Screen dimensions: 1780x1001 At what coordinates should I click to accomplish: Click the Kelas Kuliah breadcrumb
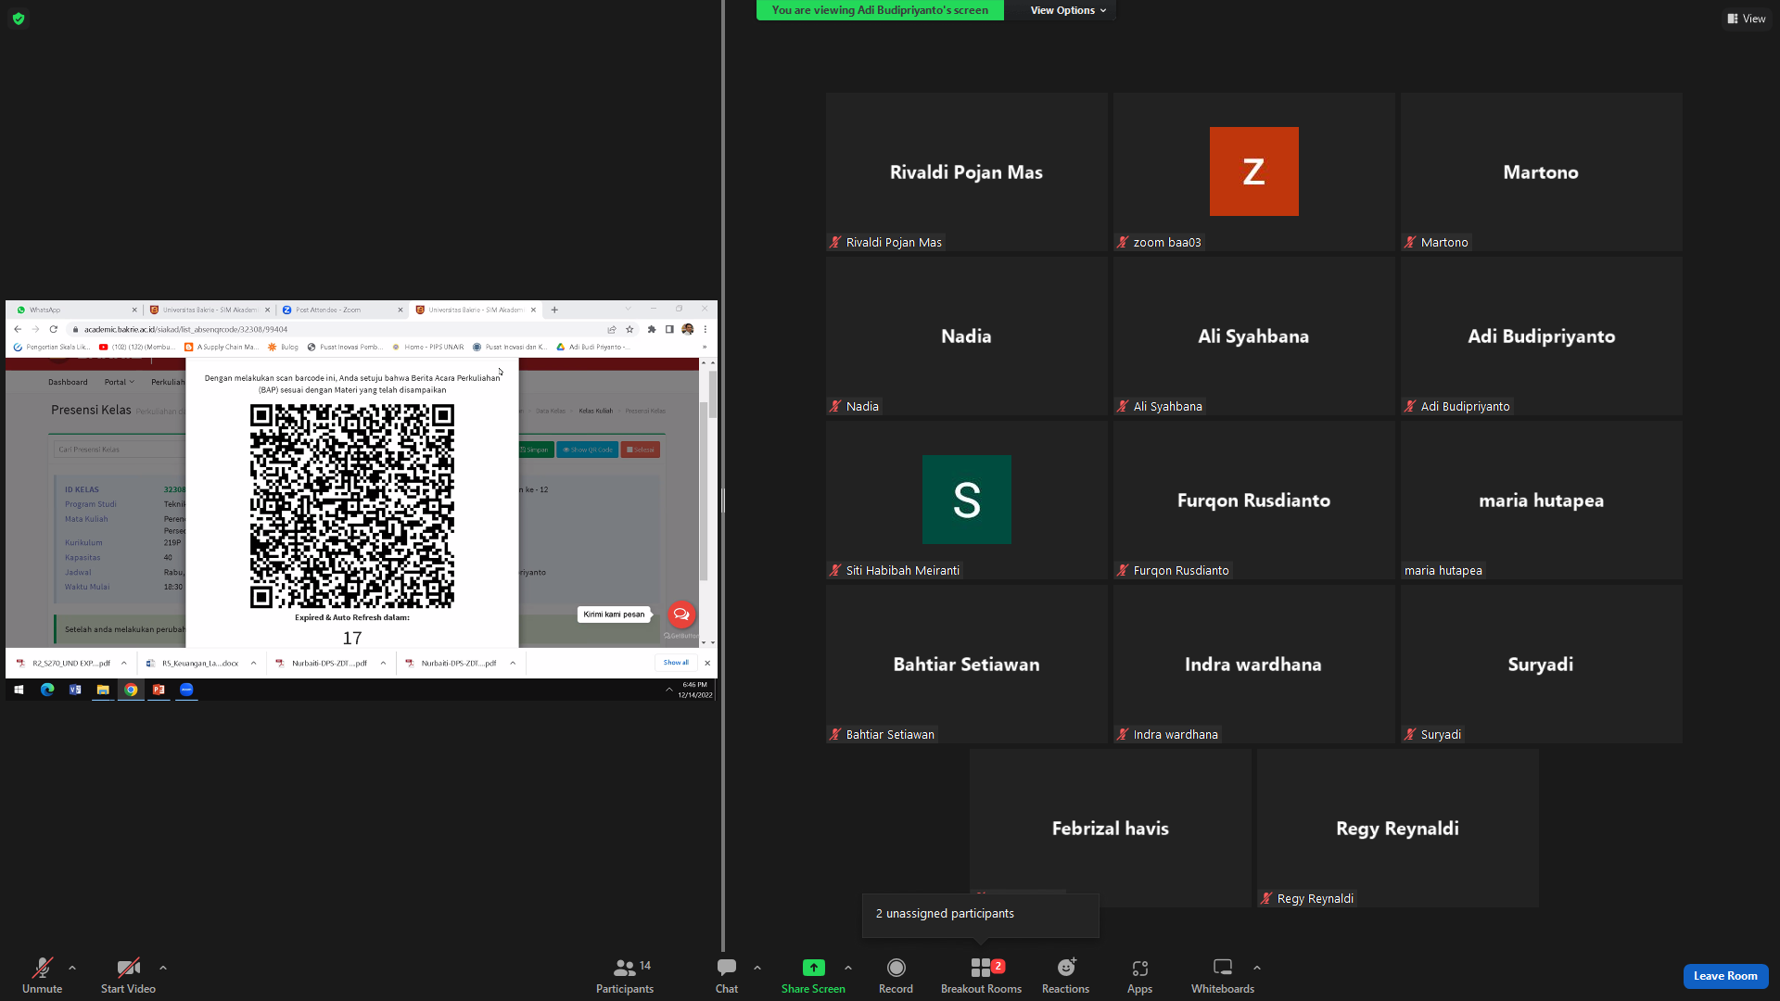[596, 411]
